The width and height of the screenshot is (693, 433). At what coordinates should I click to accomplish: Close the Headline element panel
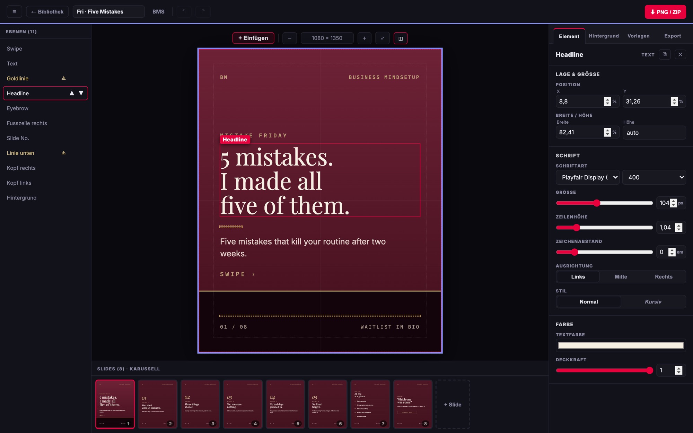(x=680, y=54)
